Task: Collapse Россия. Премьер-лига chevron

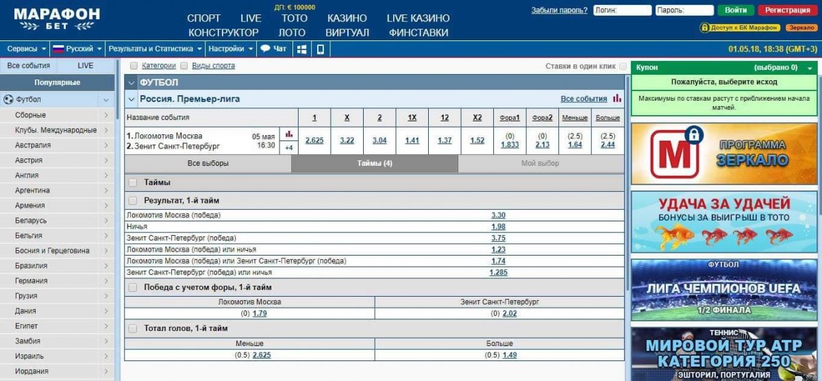Action: [x=132, y=99]
